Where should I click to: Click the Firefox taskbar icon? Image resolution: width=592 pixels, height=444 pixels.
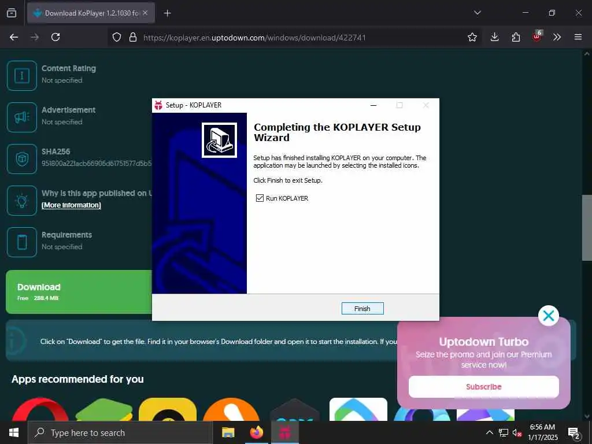[x=256, y=432]
